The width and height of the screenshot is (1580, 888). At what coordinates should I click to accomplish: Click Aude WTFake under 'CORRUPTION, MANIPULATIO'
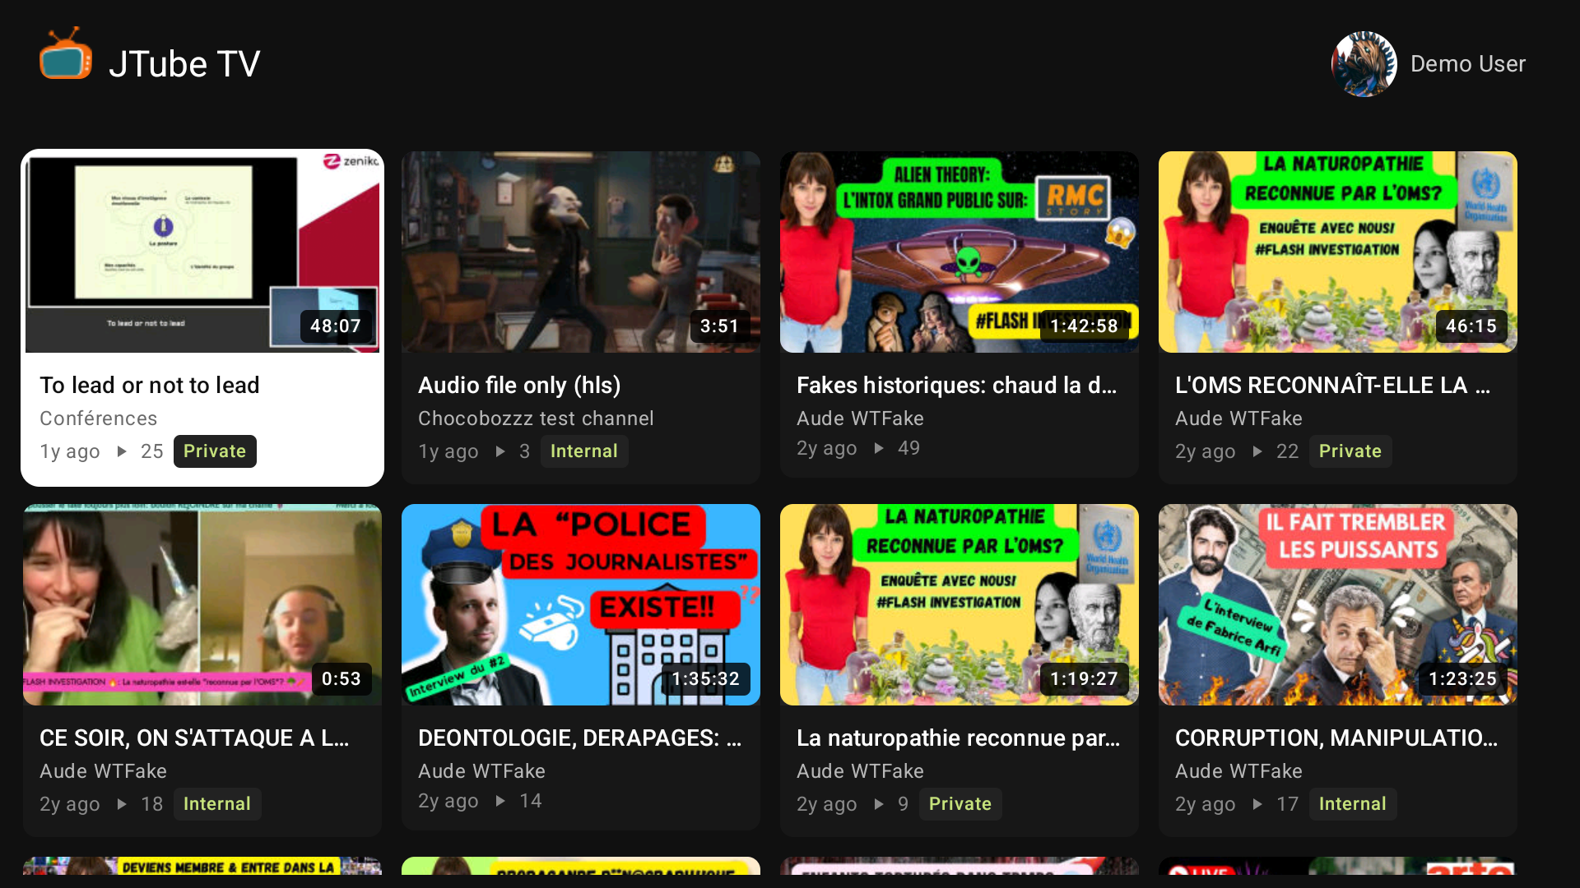point(1238,771)
